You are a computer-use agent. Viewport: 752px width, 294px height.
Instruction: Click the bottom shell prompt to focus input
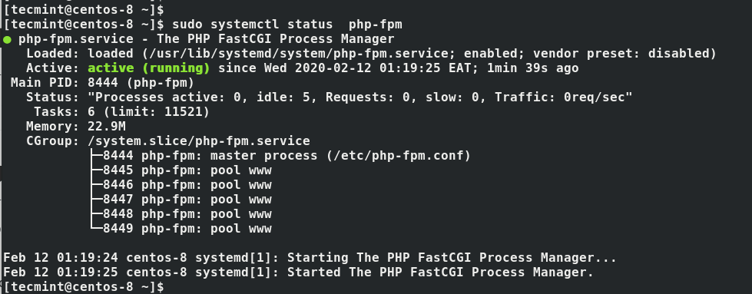point(84,287)
